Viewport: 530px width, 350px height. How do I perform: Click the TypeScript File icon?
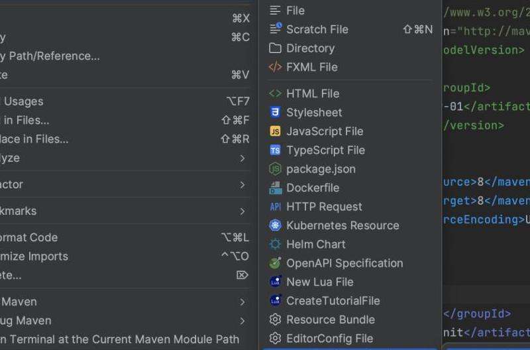[x=276, y=150]
